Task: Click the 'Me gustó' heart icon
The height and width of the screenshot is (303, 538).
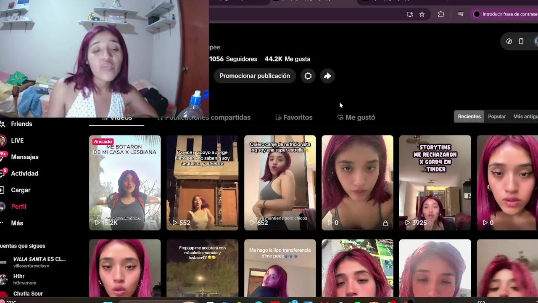Action: [340, 117]
